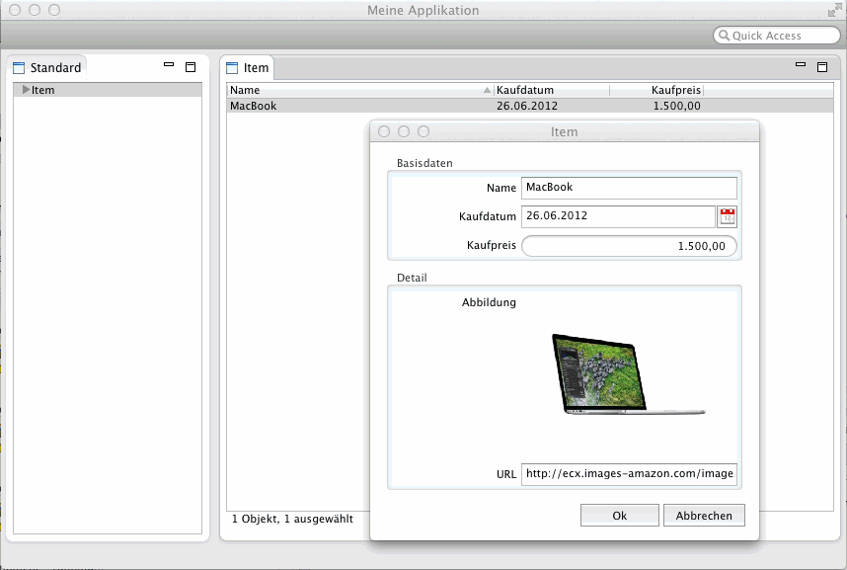Minimize the Item view panel

pyautogui.click(x=801, y=66)
